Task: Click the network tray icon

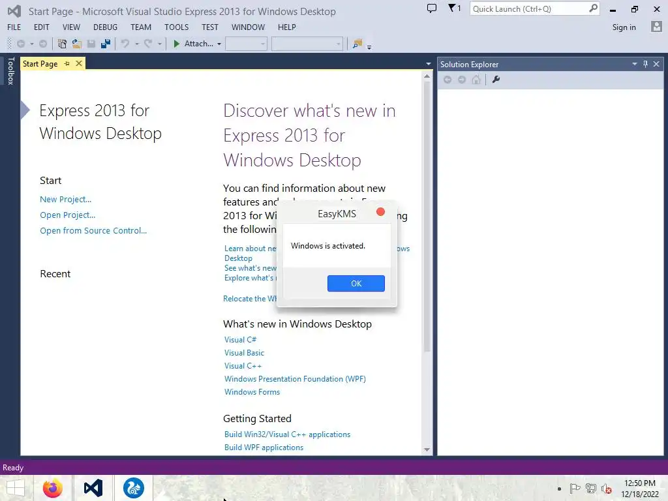Action: pos(591,488)
